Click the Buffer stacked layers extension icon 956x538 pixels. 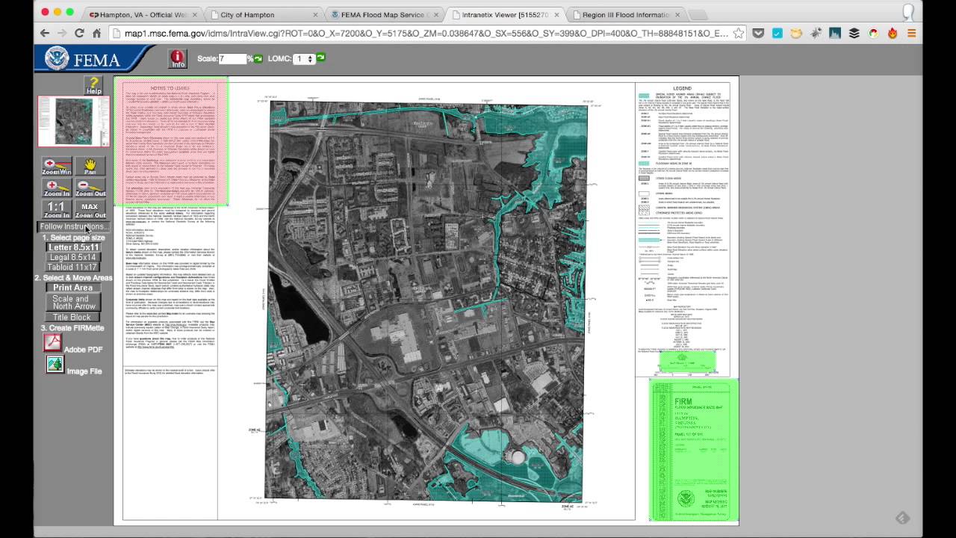pos(854,33)
